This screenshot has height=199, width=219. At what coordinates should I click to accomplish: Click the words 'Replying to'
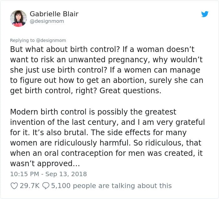22,40
